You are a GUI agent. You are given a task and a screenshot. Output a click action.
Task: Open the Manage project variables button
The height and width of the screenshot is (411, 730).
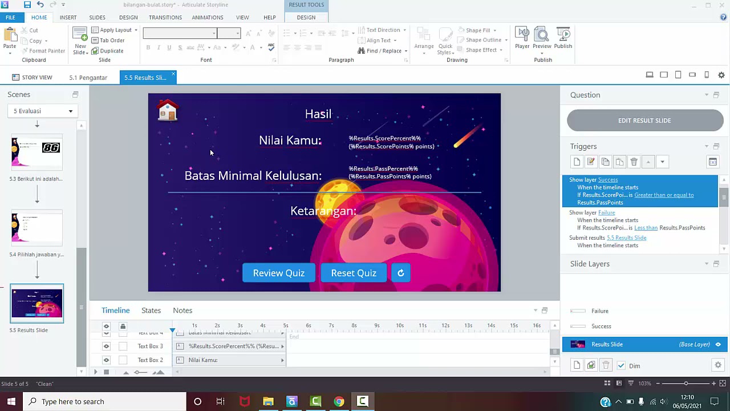(713, 162)
